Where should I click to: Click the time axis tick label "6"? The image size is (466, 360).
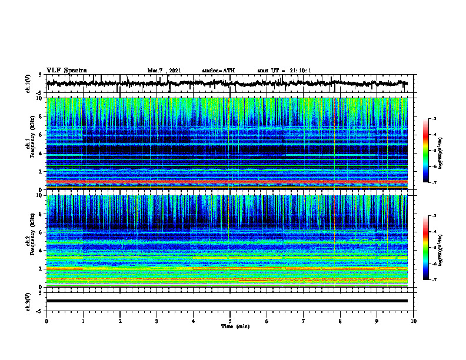pos(267,321)
